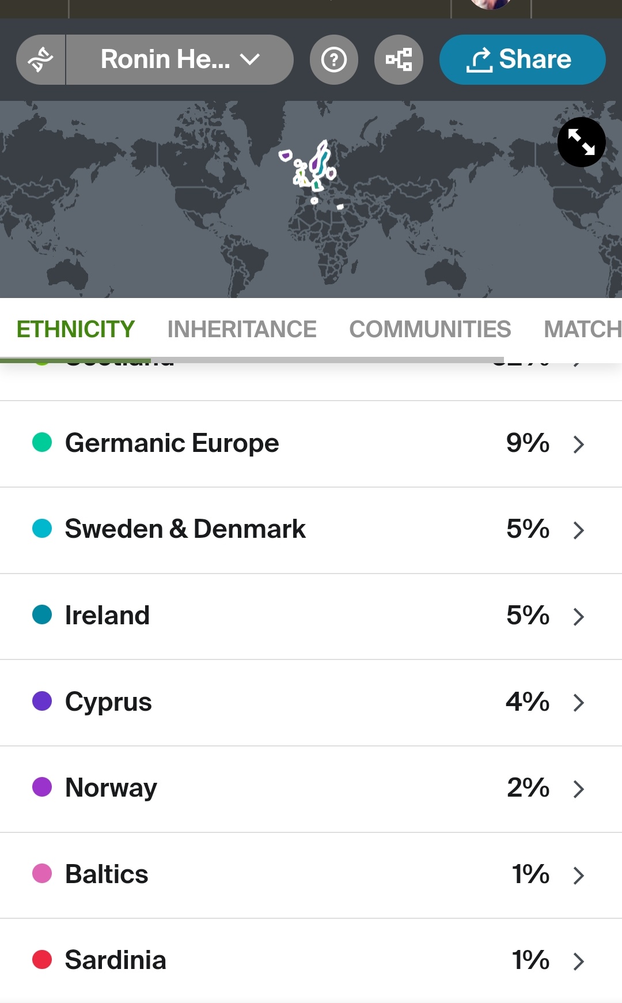Click the Norway region label
The width and height of the screenshot is (622, 1003).
click(x=111, y=788)
